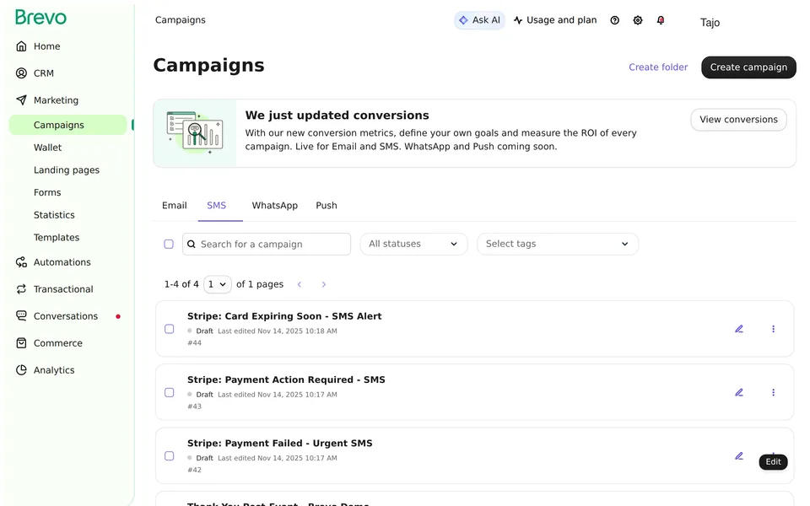
Task: Click the Conversations chat icon
Action: point(21,316)
